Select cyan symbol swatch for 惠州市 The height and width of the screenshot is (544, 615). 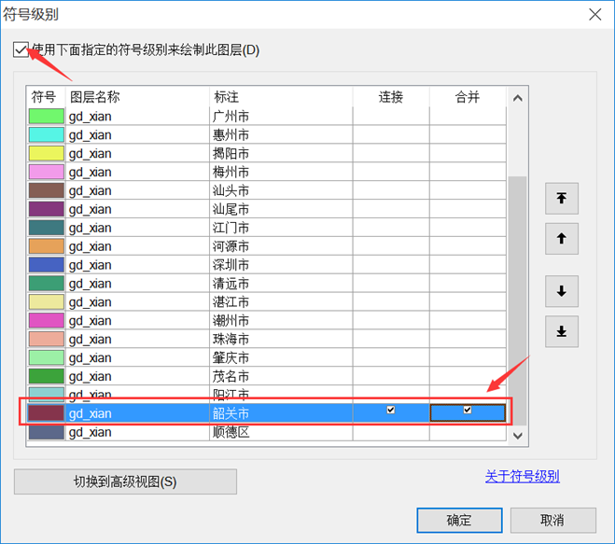point(47,134)
